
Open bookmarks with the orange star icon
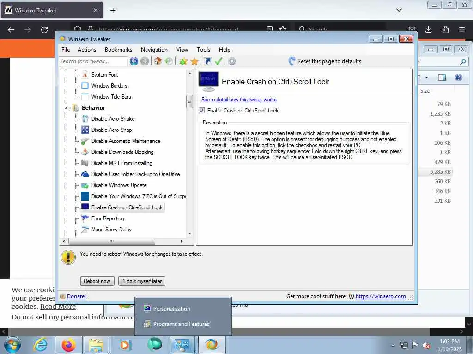click(194, 62)
